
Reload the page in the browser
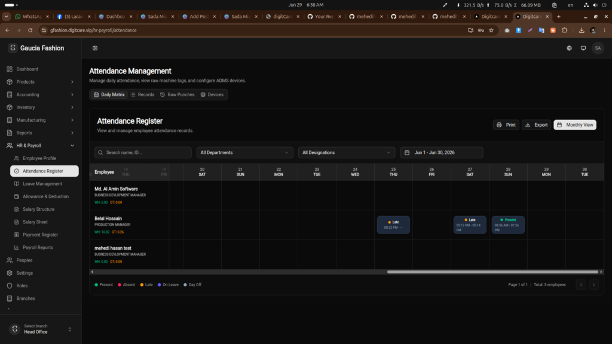(x=30, y=30)
